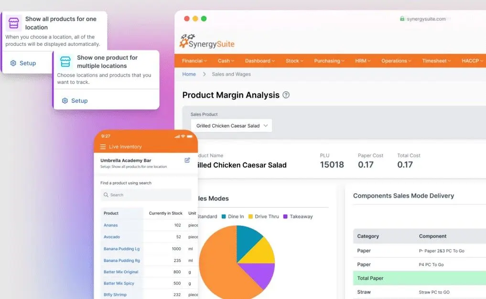Click the yellow macOS minimize window button
The width and height of the screenshot is (486, 299).
coord(195,19)
